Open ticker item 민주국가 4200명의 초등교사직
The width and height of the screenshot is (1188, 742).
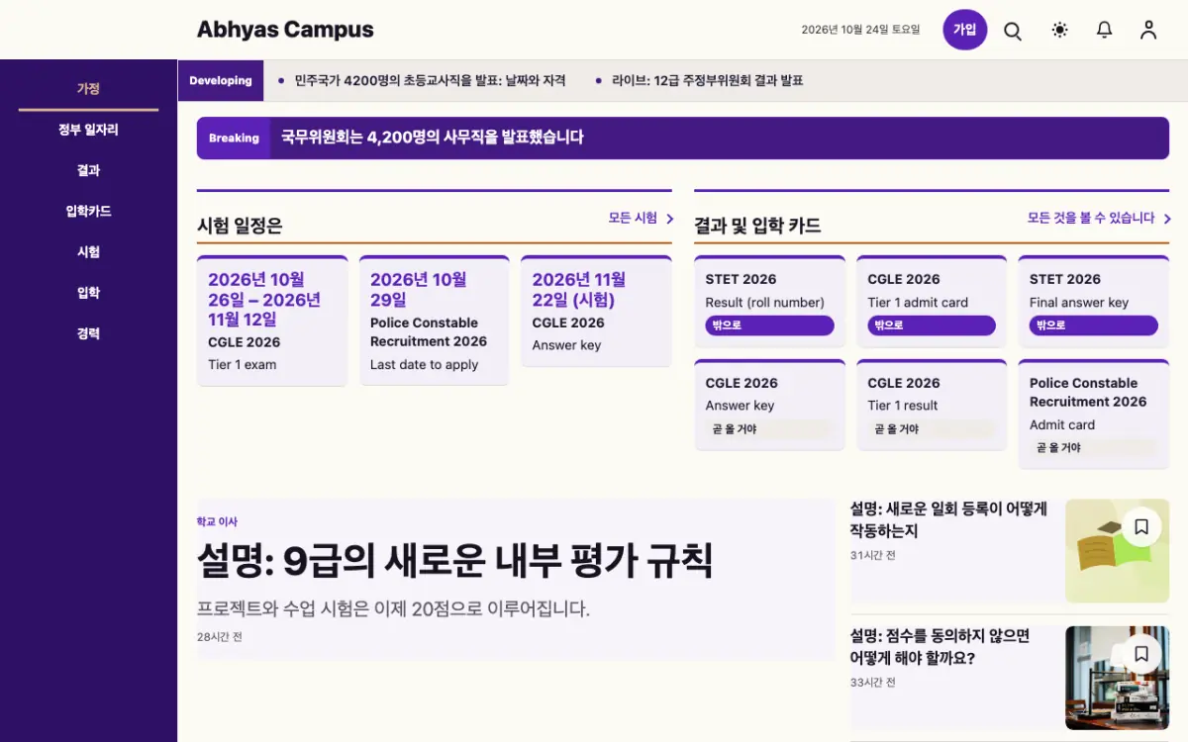(430, 81)
